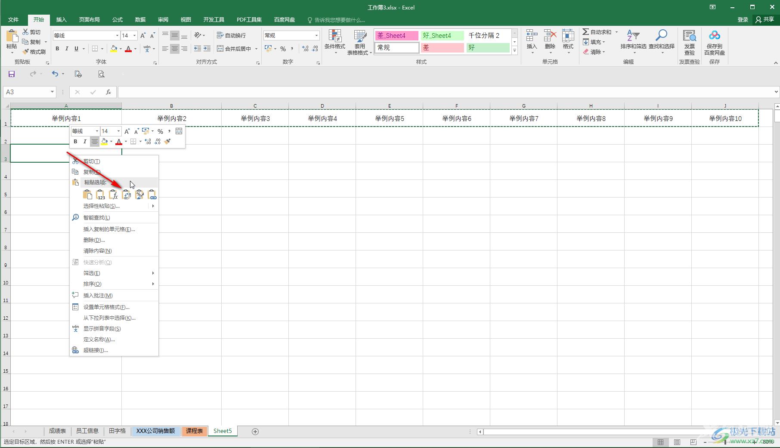Click the Format Painter (格式刷) in ribbon
Viewport: 780px width, 448px height.
34,52
